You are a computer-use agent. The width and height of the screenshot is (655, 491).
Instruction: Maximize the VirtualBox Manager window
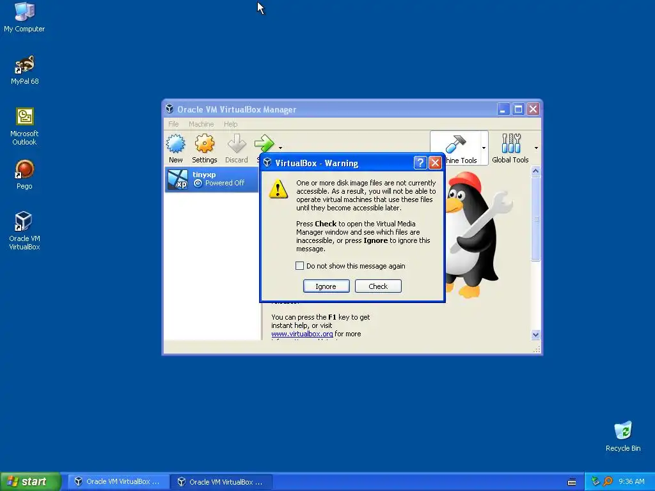click(x=518, y=109)
